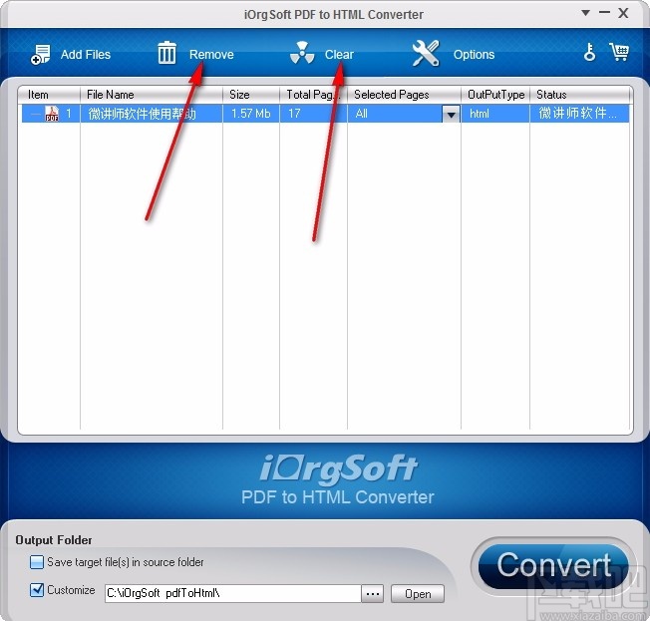Viewport: 650px width, 621px height.
Task: Click the Total Pages column header
Action: click(x=313, y=95)
